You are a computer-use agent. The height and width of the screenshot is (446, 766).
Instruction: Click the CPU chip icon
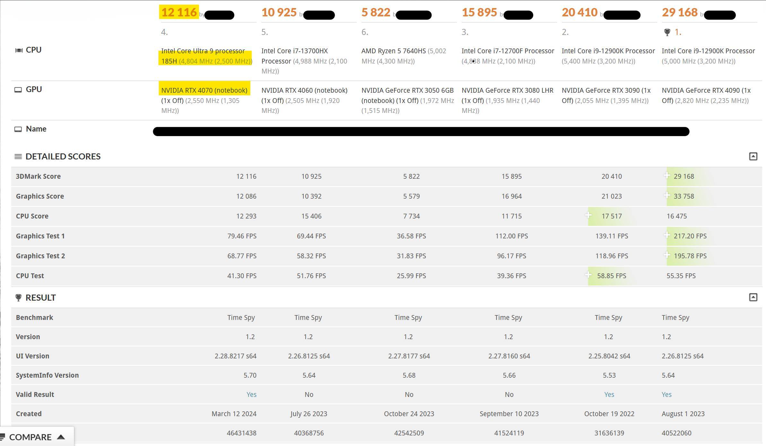click(x=19, y=50)
